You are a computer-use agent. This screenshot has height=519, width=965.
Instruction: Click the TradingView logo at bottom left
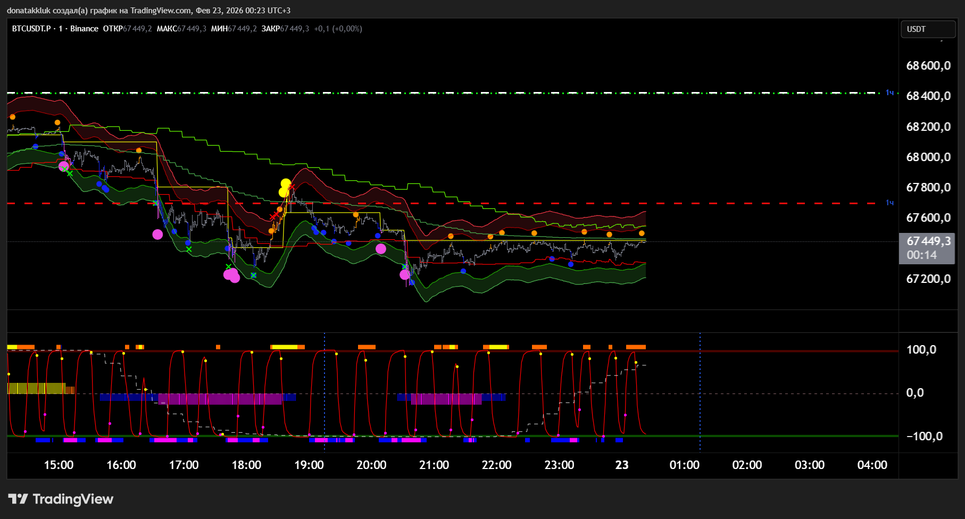61,499
